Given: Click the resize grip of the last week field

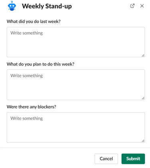Looking at the screenshot, I should [143, 56].
